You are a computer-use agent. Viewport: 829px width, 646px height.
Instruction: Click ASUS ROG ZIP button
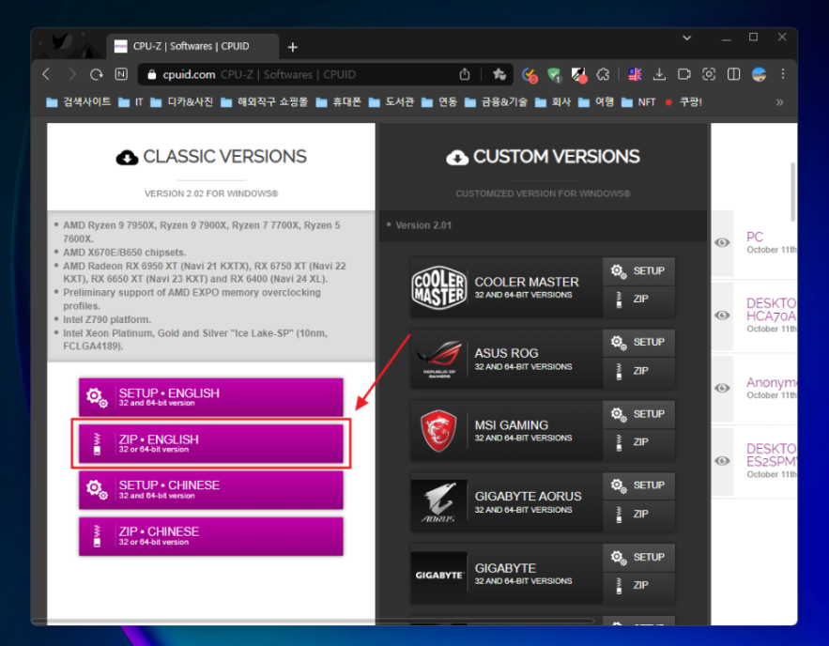pos(638,371)
